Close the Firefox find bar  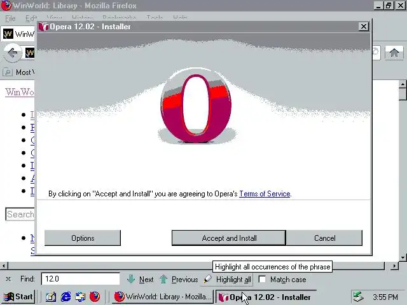(8, 279)
